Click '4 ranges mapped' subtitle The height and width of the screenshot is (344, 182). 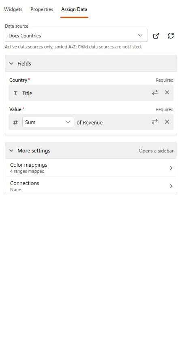pyautogui.click(x=27, y=171)
